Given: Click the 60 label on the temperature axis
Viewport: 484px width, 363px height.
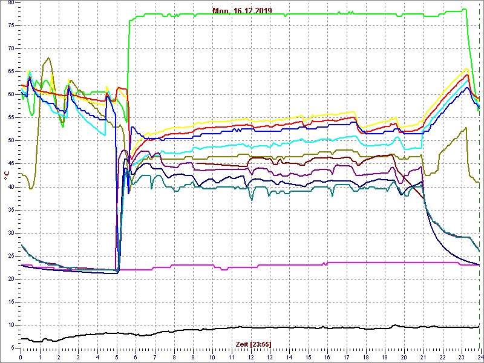Looking at the screenshot, I should click(x=10, y=95).
